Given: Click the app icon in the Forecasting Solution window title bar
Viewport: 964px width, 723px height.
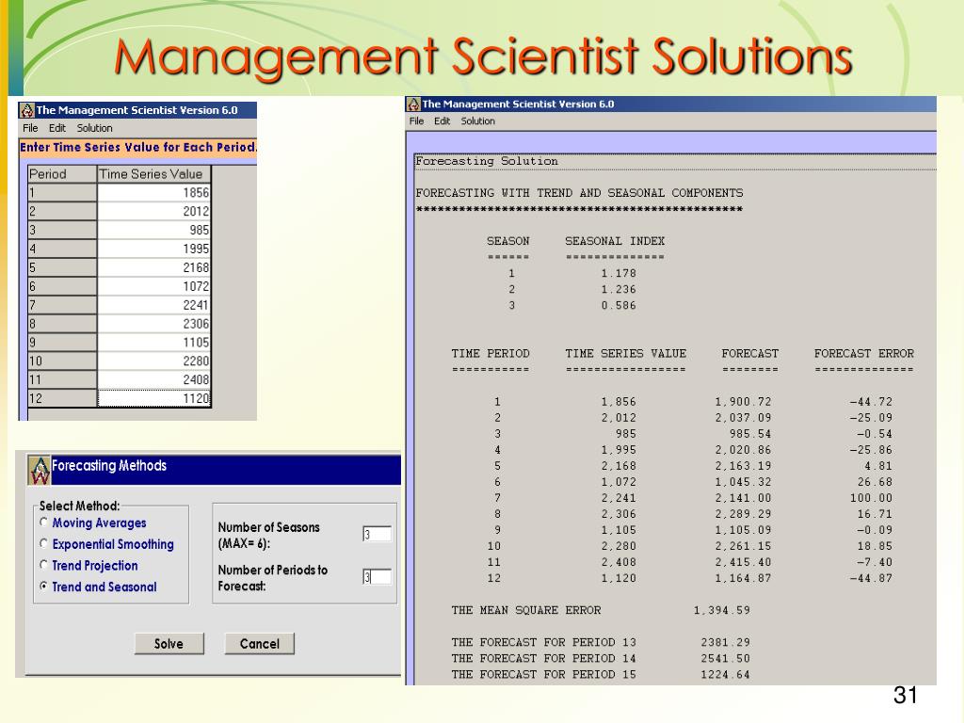Looking at the screenshot, I should [414, 104].
